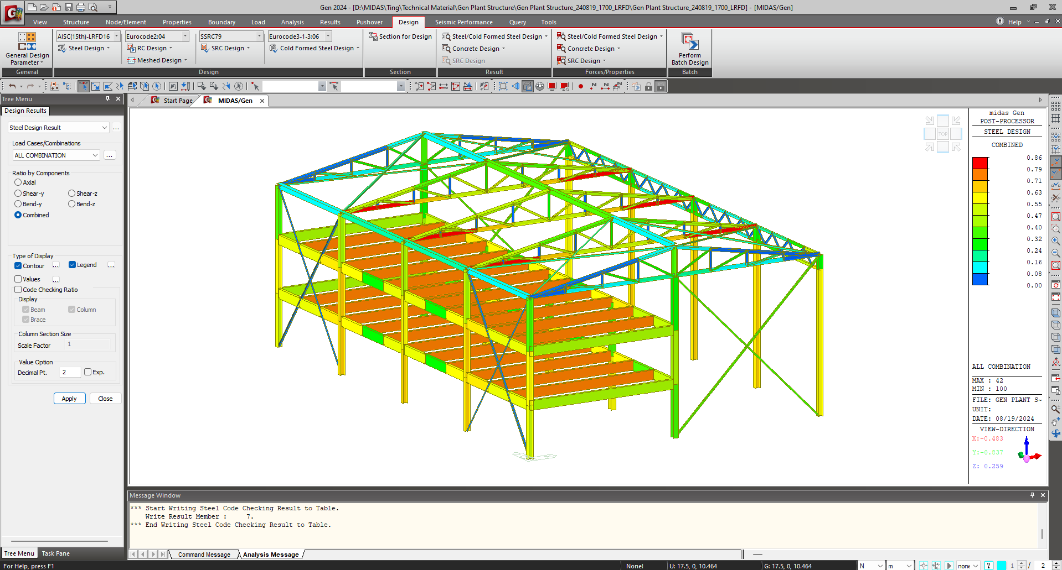1062x570 pixels.
Task: Enable the Values checkbox under Type of Display
Action: pos(17,279)
